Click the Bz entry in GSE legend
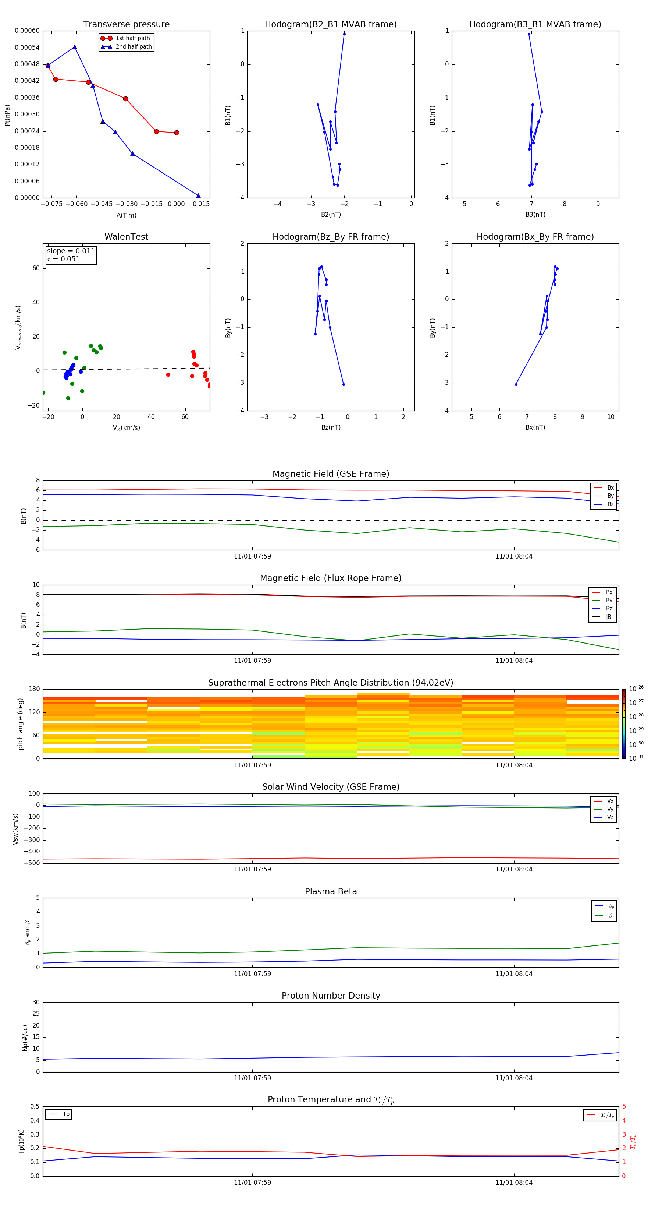662x1215 pixels. point(604,504)
